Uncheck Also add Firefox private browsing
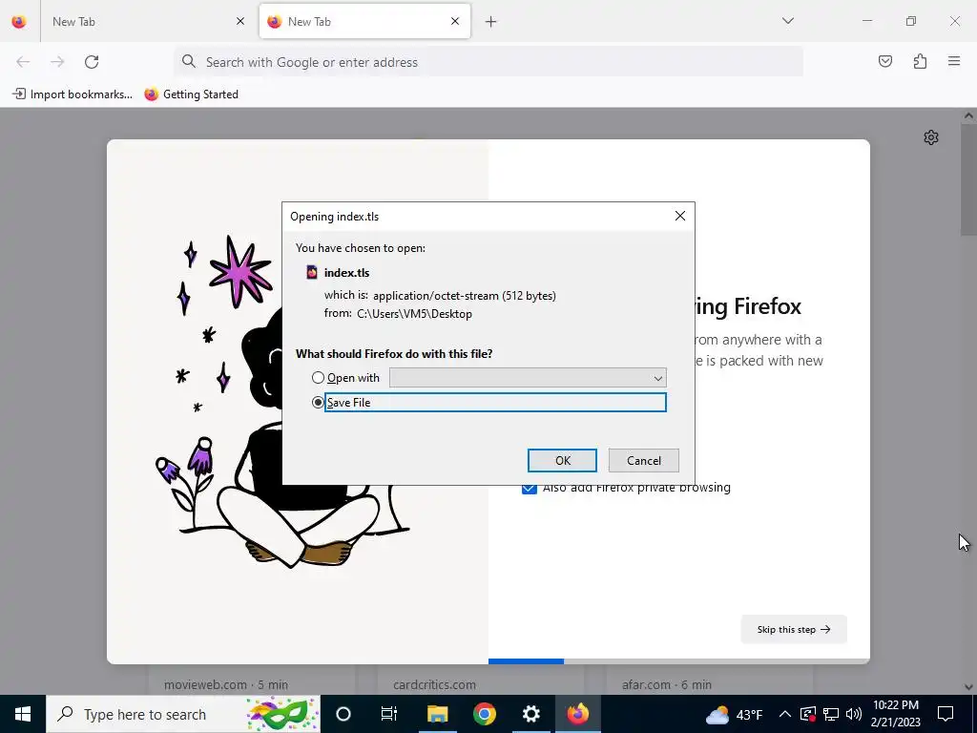 529,488
